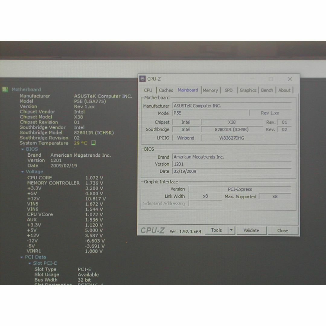This screenshot has height=326, width=326.
Task: Click the Chipset Model 'X38' value in Speccy
Action: 78,117
